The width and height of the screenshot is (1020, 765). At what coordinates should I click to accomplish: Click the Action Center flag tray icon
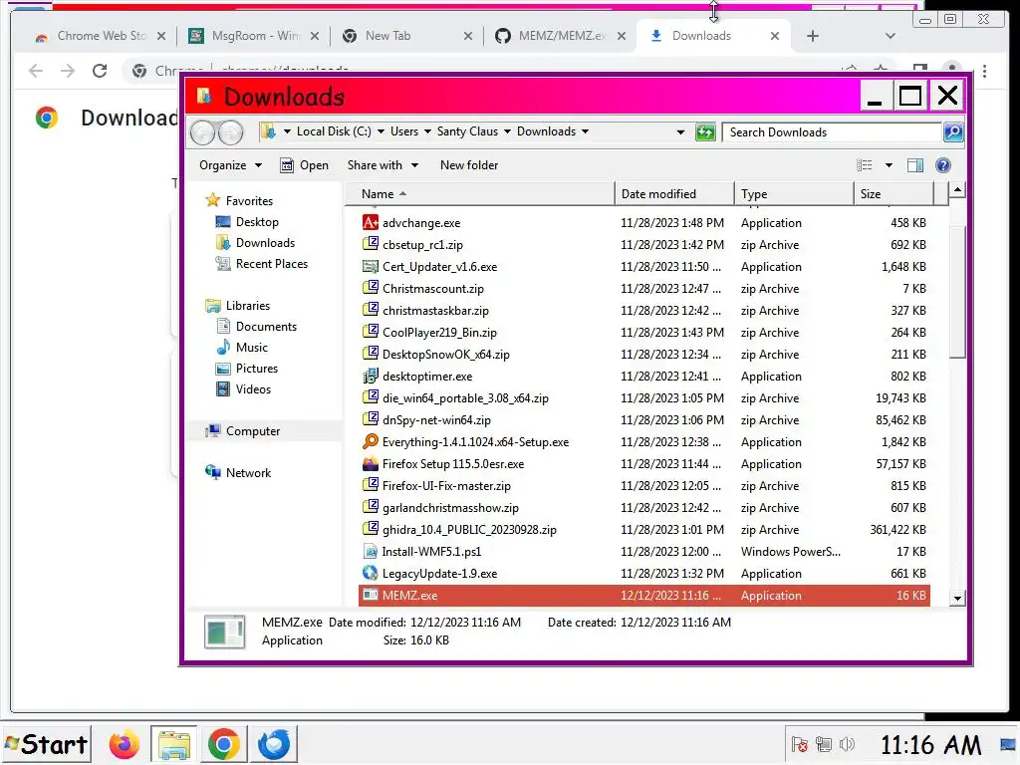[800, 744]
